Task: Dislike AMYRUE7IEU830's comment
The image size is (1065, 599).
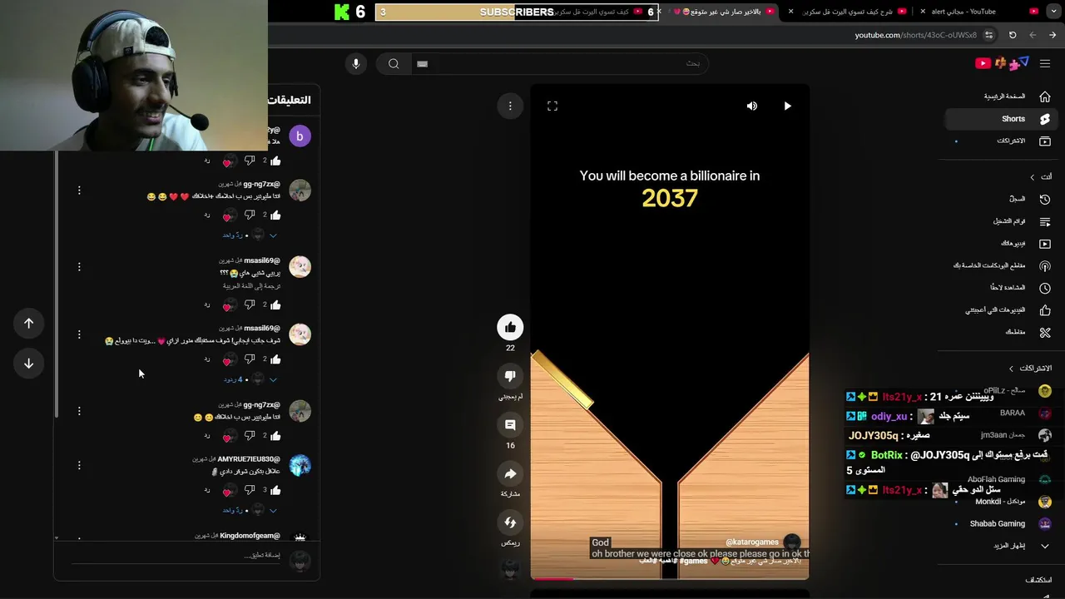Action: click(250, 490)
